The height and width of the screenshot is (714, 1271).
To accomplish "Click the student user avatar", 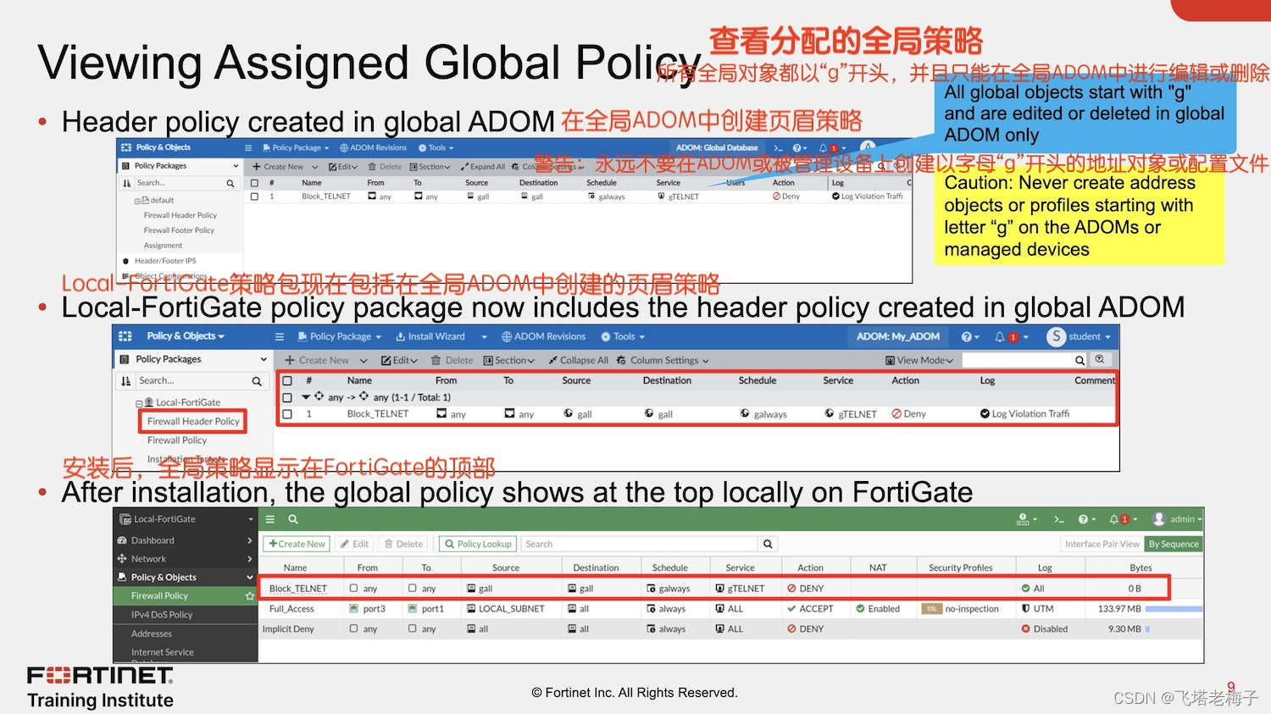I will pos(1056,336).
